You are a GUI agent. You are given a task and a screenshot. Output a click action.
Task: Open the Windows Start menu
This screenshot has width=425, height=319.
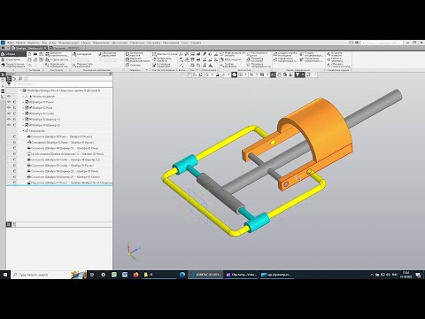[5, 275]
